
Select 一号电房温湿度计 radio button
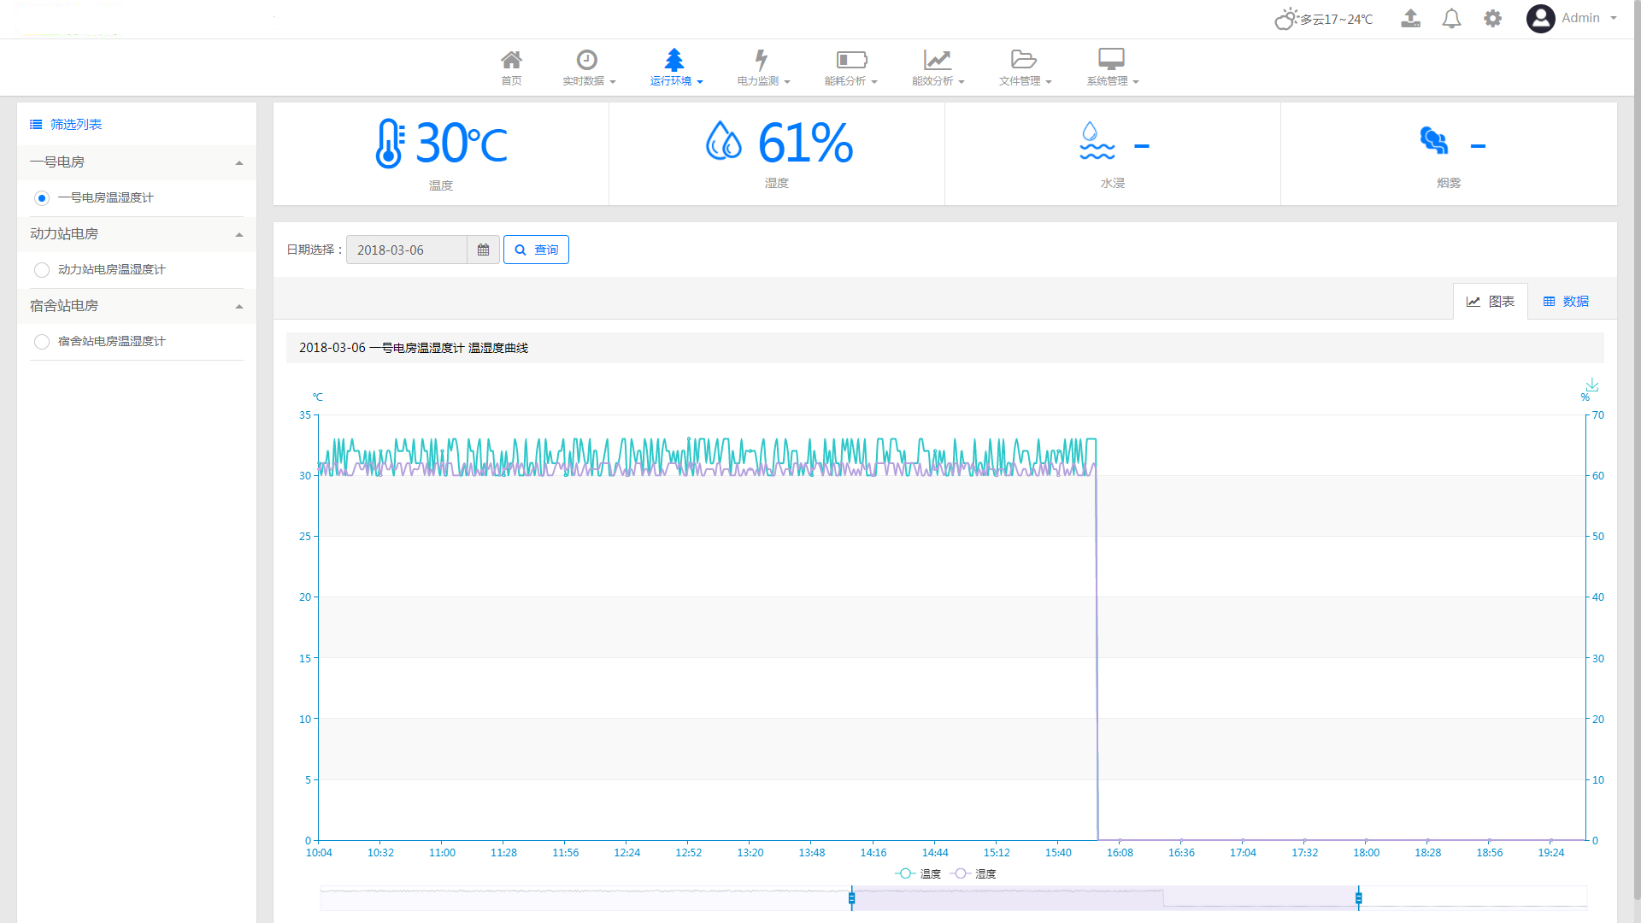42,198
